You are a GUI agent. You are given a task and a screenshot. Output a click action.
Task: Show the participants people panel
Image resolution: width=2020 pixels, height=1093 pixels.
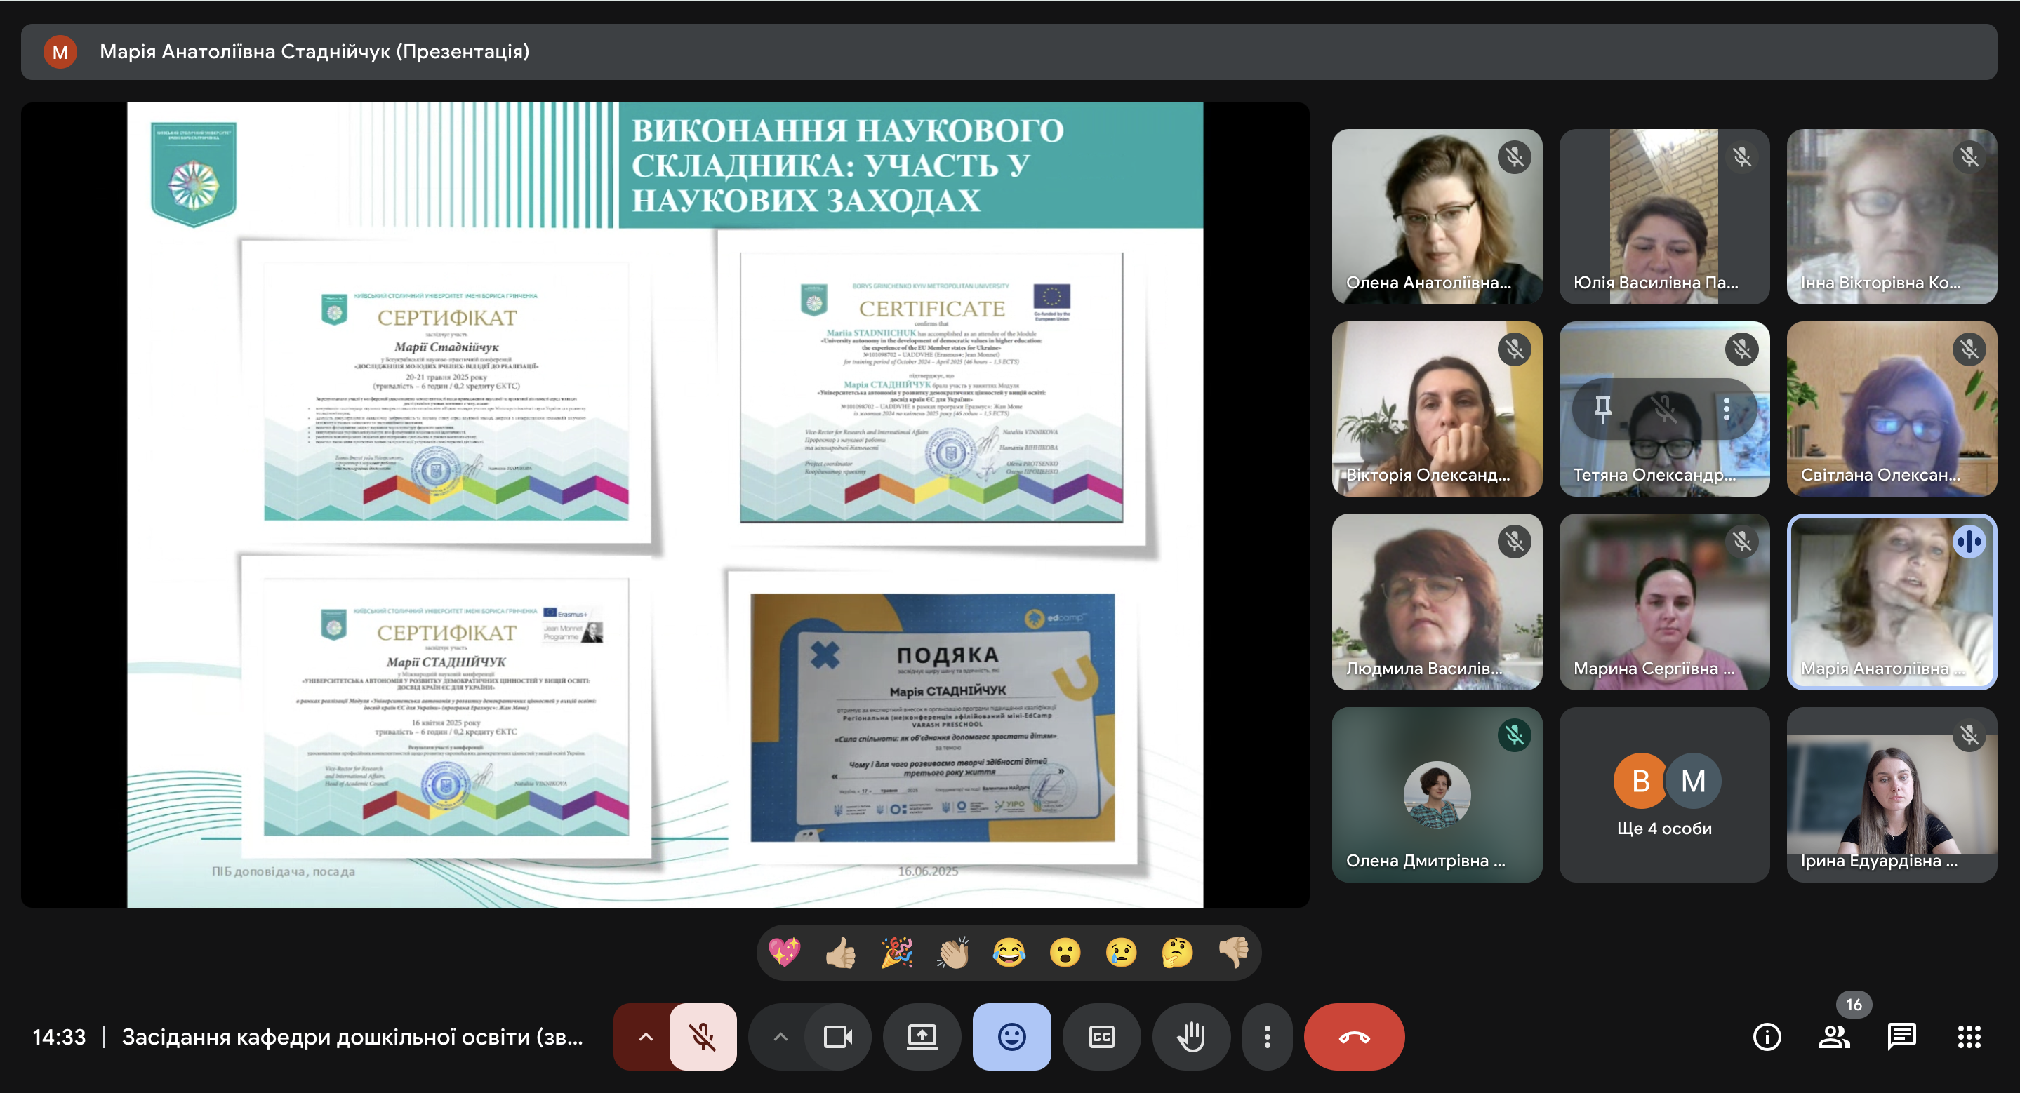[x=1833, y=1037]
